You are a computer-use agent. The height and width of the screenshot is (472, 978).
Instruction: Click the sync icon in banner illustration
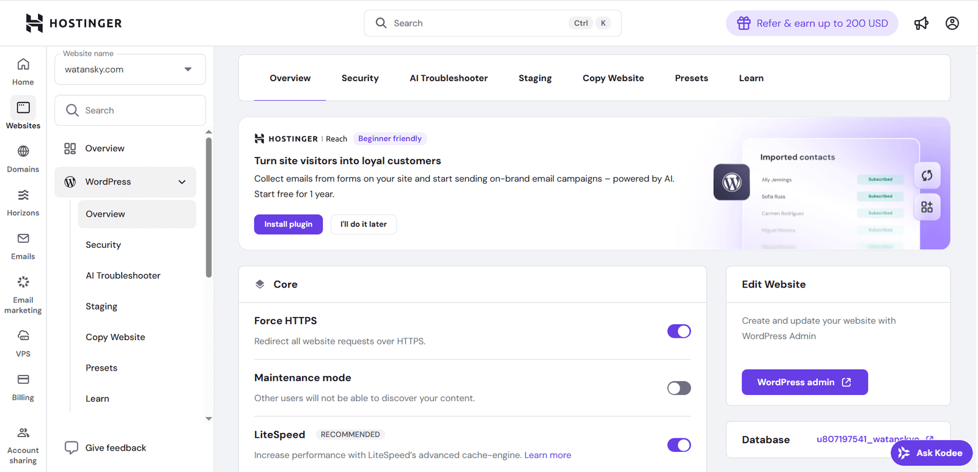(x=927, y=176)
